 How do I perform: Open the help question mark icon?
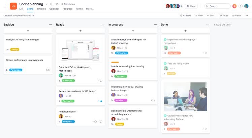coord(241,6)
